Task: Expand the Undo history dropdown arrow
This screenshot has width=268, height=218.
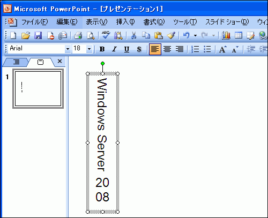Action: 195,35
